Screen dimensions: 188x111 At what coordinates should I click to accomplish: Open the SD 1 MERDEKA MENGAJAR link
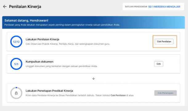pyautogui.click(x=164, y=7)
